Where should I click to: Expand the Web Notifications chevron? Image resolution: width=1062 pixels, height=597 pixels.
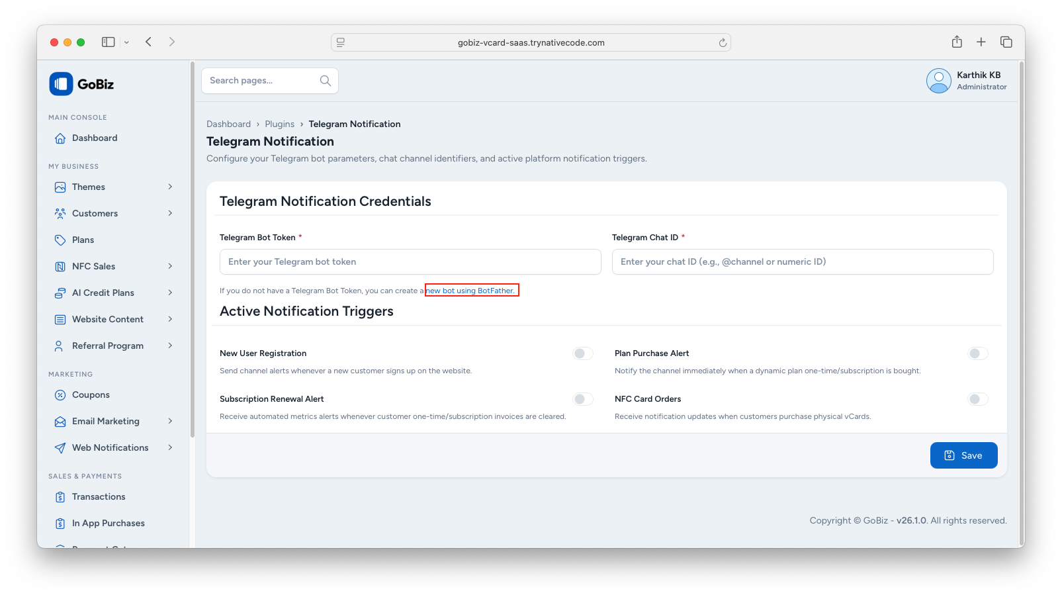170,447
